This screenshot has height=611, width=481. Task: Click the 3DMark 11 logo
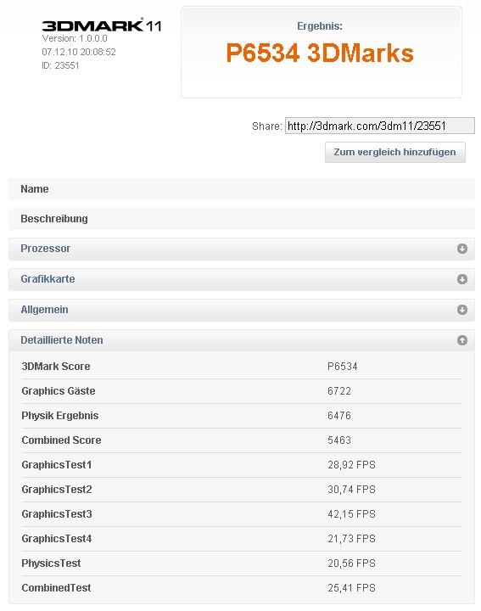(x=101, y=25)
